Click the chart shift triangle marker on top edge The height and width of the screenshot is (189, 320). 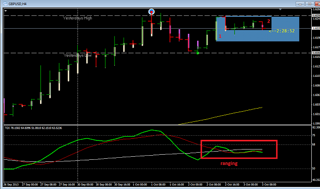(x=280, y=9)
